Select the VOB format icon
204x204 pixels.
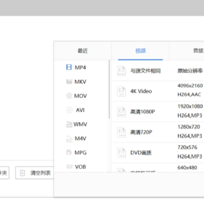pyautogui.click(x=69, y=167)
